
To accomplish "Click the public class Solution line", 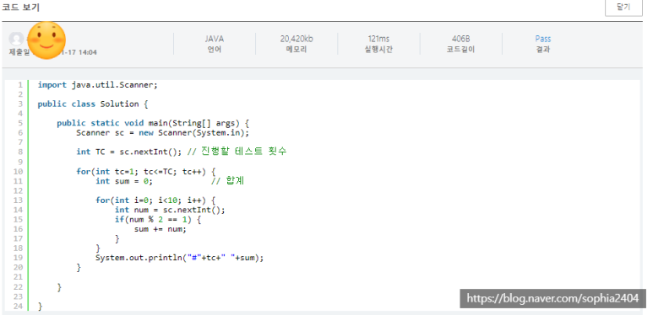I will [x=93, y=104].
